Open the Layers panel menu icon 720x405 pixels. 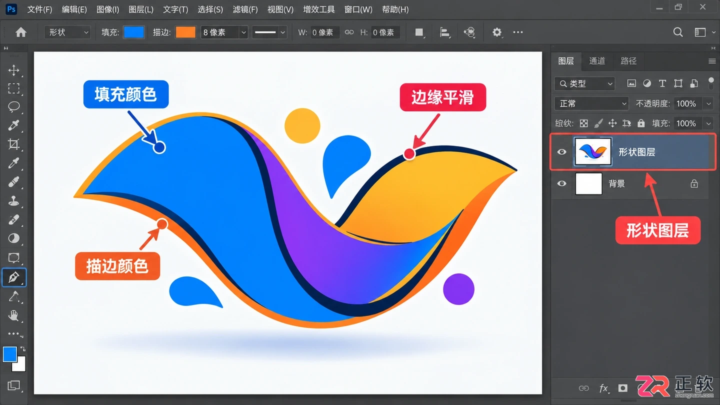tap(712, 61)
